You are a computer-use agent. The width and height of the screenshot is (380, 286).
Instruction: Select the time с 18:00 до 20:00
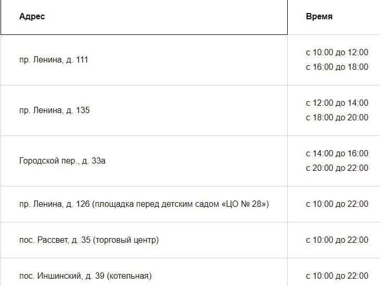337,117
